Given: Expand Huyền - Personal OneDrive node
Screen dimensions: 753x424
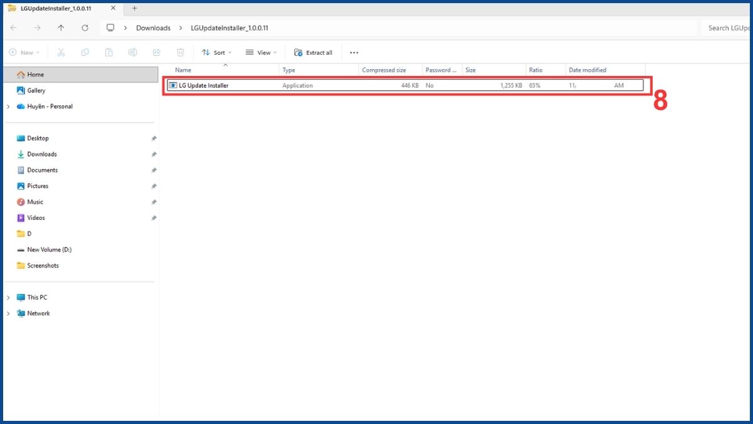Looking at the screenshot, I should point(8,107).
